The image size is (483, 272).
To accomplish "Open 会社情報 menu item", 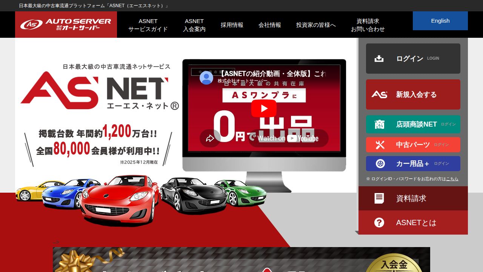I will click(x=270, y=25).
